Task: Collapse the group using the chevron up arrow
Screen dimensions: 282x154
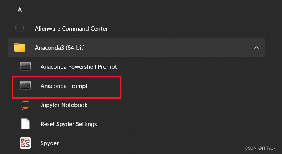Action: (x=256, y=47)
